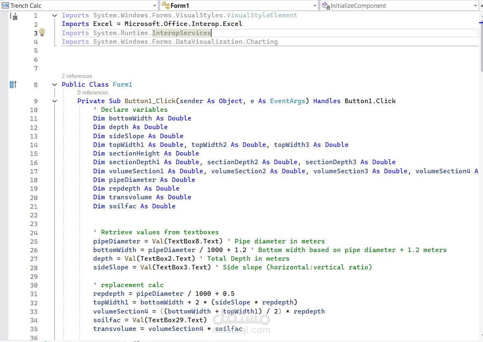The image size is (483, 342).
Task: Collapse the Imports region at line 1
Action: (x=54, y=15)
